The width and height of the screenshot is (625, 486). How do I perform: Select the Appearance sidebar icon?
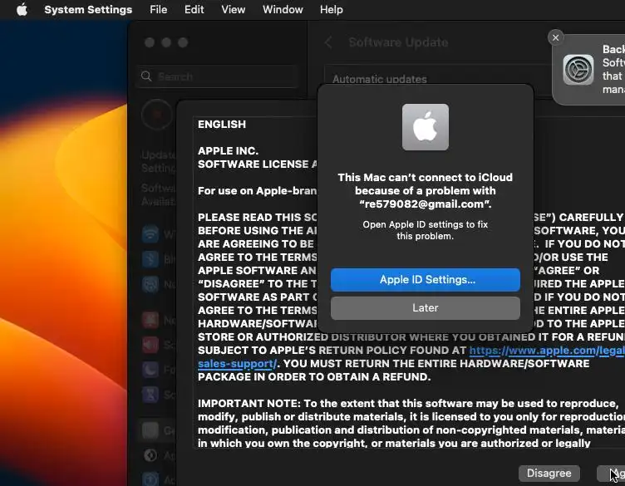point(150,455)
